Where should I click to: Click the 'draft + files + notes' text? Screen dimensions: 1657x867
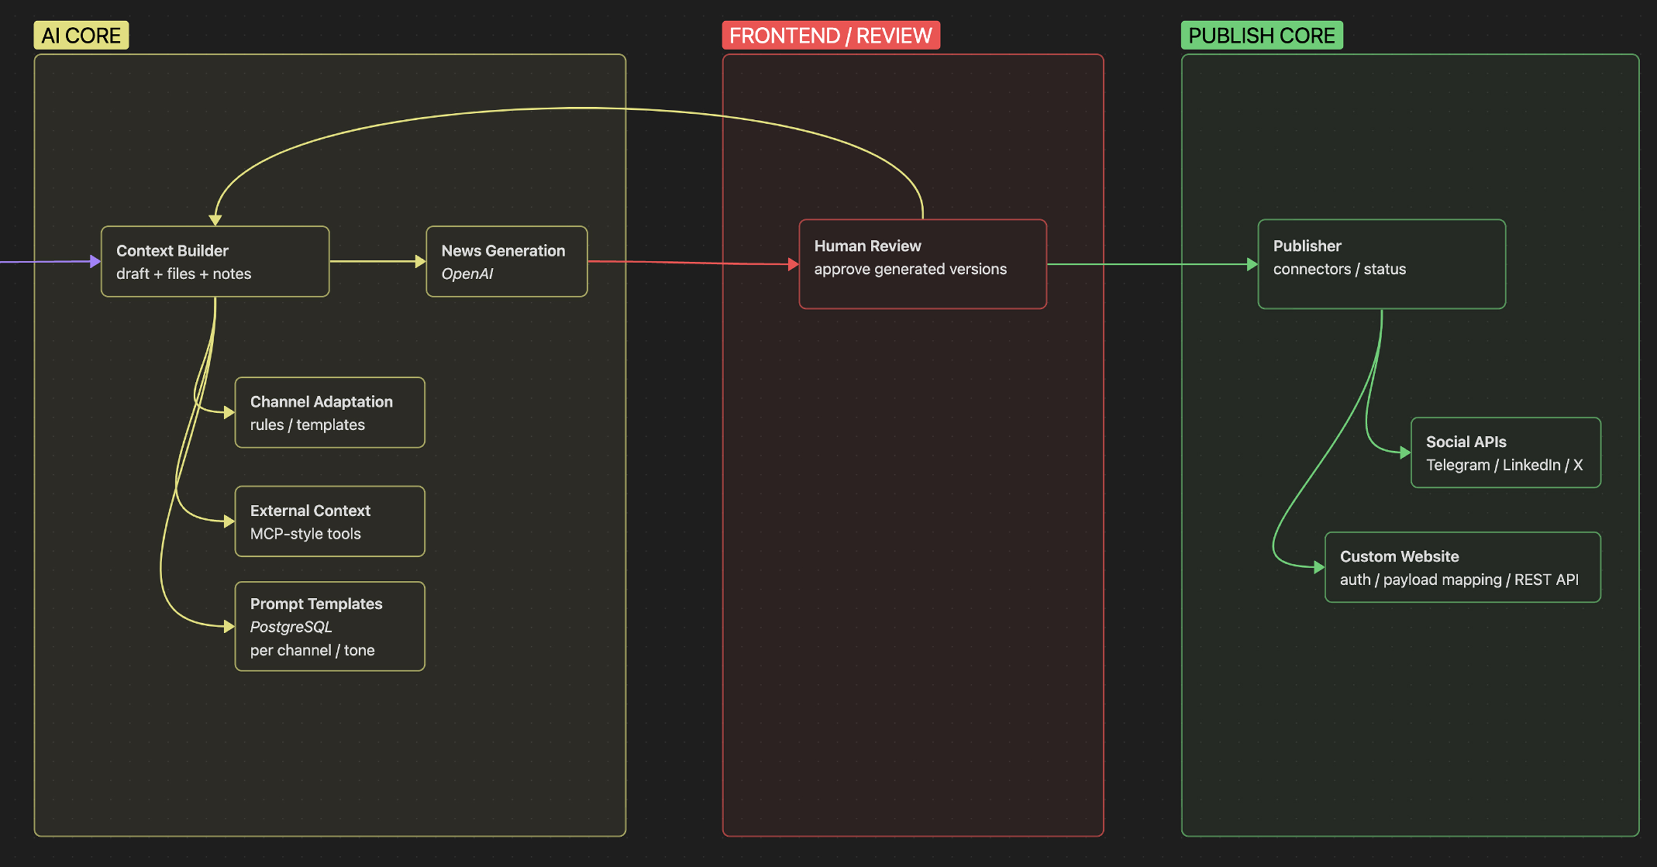pyautogui.click(x=183, y=274)
